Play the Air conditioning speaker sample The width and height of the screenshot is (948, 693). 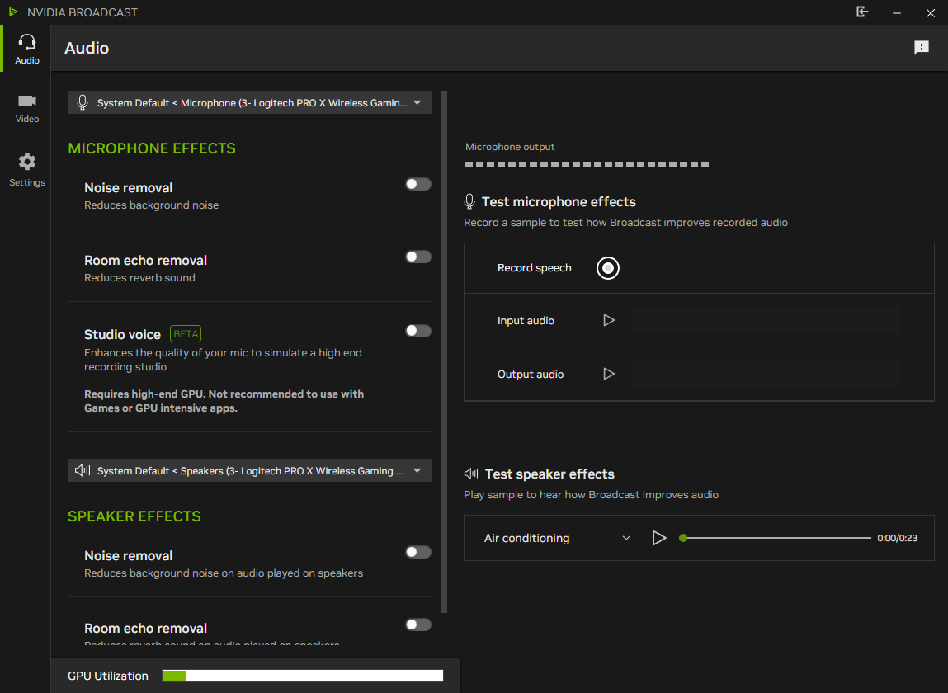pyautogui.click(x=658, y=538)
